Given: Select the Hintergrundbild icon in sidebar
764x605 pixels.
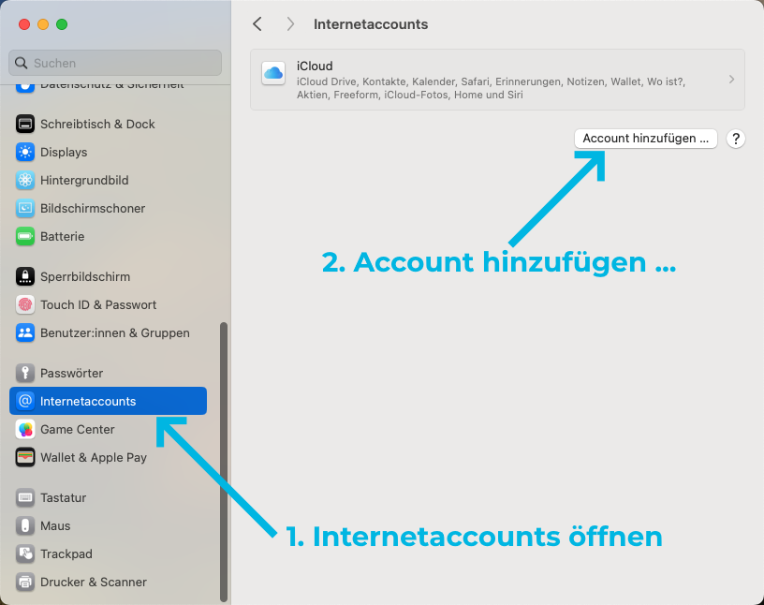Looking at the screenshot, I should [x=25, y=180].
